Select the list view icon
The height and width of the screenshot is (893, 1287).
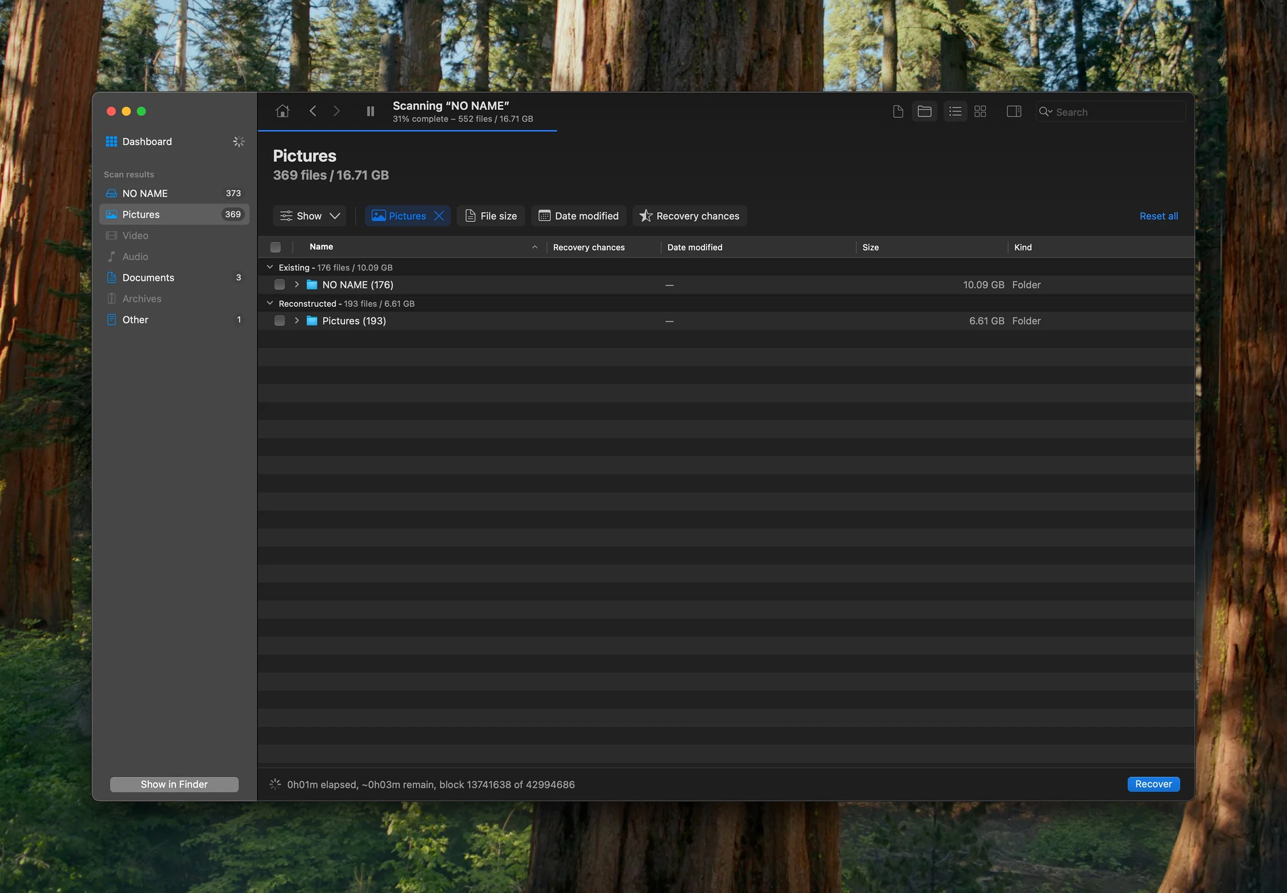coord(955,111)
